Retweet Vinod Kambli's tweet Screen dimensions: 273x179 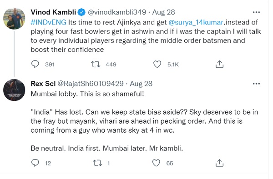[96, 64]
